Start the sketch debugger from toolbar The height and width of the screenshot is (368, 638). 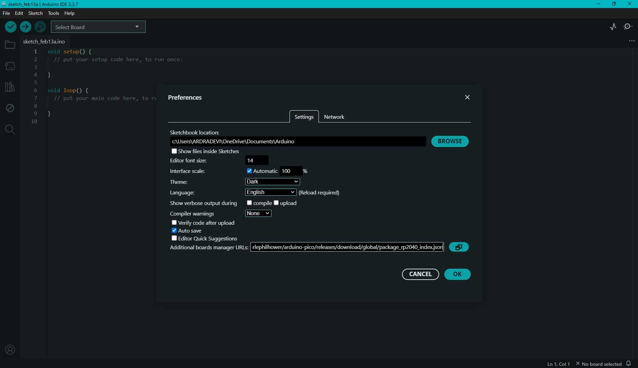pos(40,27)
